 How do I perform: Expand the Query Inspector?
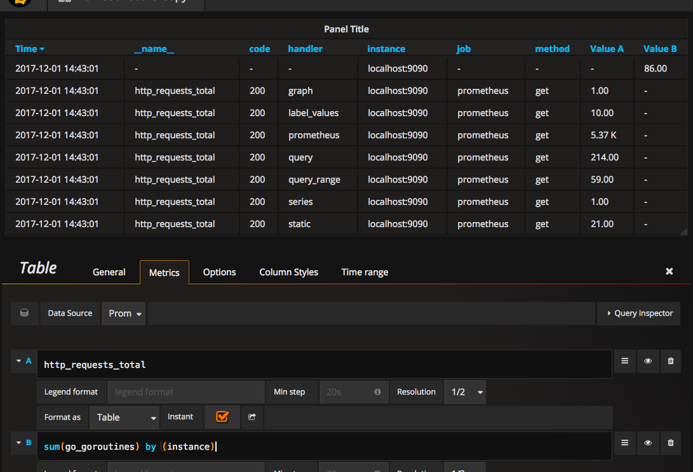click(638, 313)
